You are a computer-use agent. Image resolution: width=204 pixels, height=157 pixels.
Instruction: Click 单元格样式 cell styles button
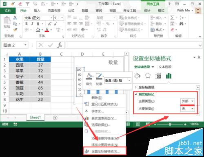[131, 30]
